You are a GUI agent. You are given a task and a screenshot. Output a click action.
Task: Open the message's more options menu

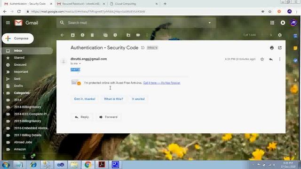coord(280,59)
